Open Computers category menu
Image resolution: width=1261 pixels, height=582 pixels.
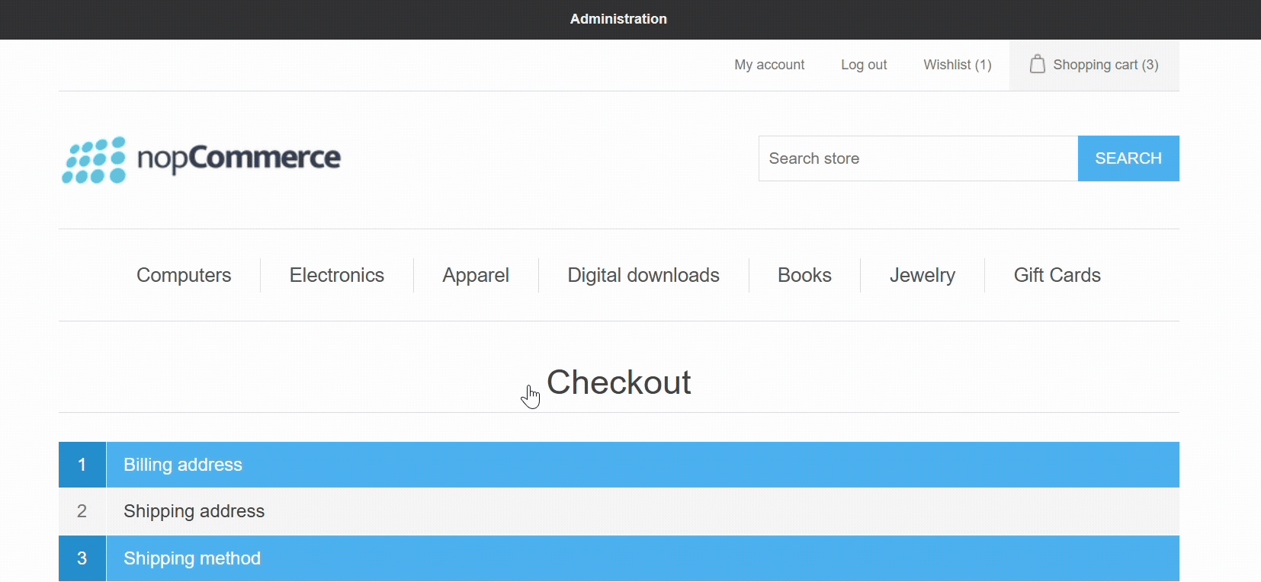184,275
